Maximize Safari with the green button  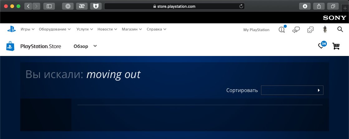click(x=18, y=6)
